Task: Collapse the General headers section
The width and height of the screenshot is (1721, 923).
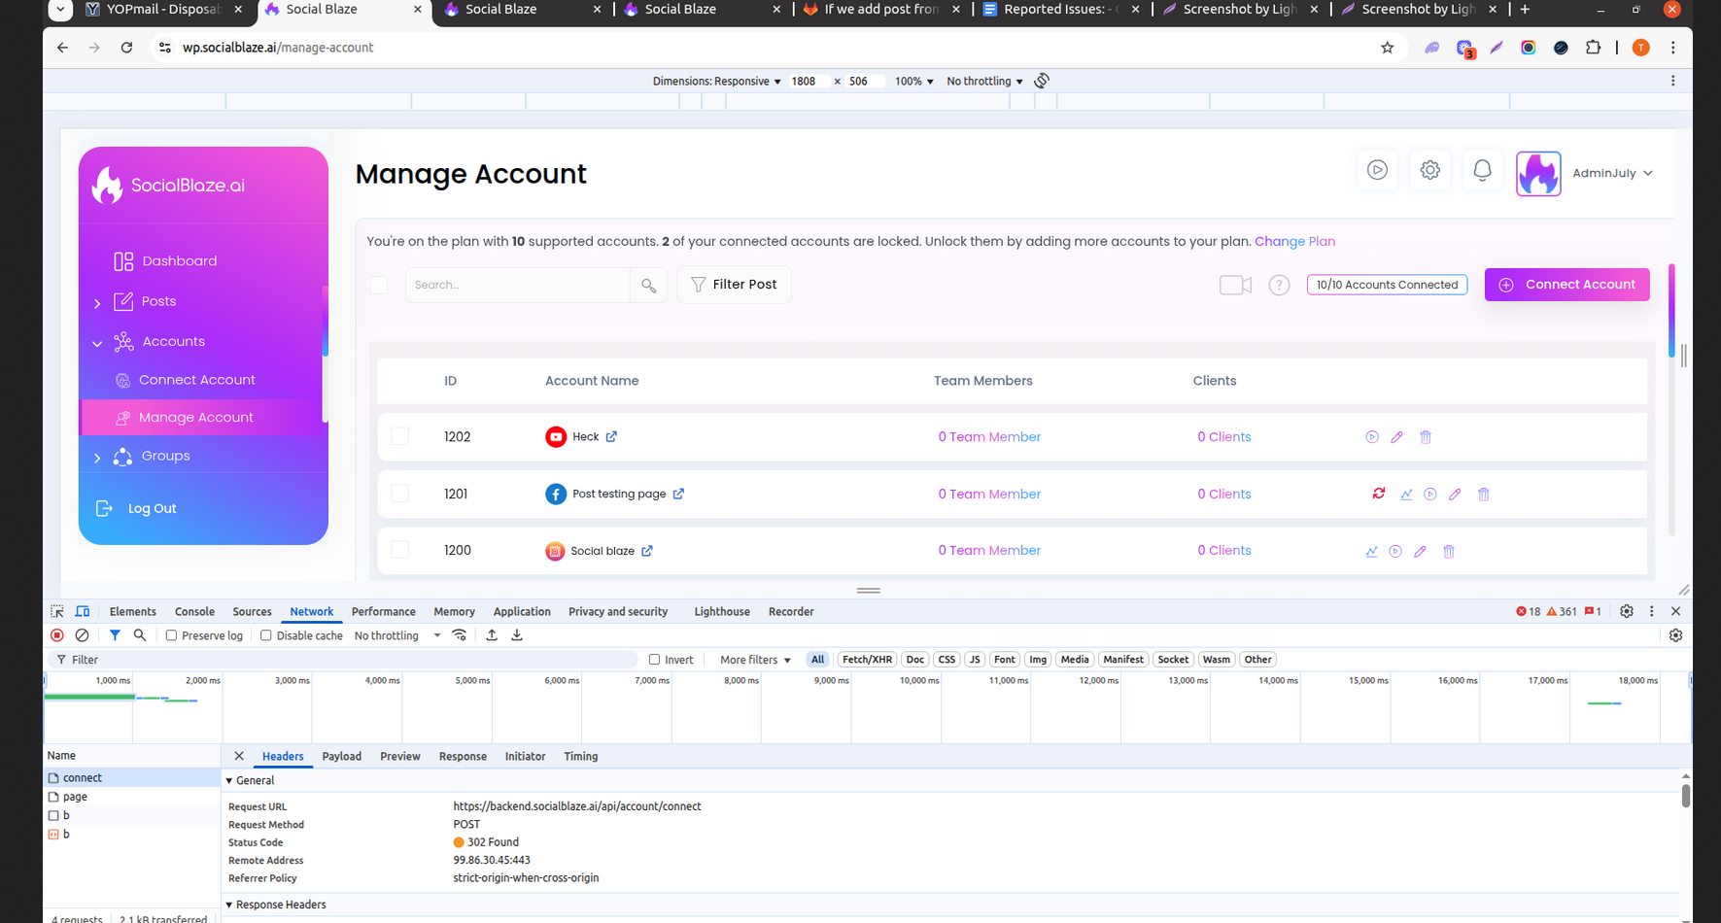Action: click(x=229, y=780)
